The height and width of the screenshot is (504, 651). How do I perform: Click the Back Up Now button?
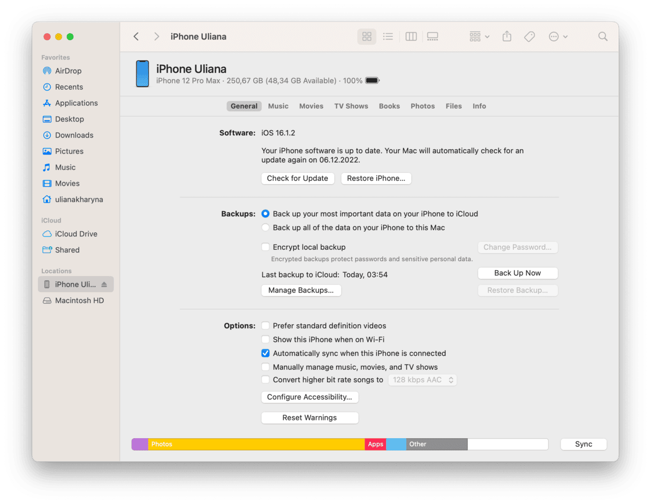(518, 273)
